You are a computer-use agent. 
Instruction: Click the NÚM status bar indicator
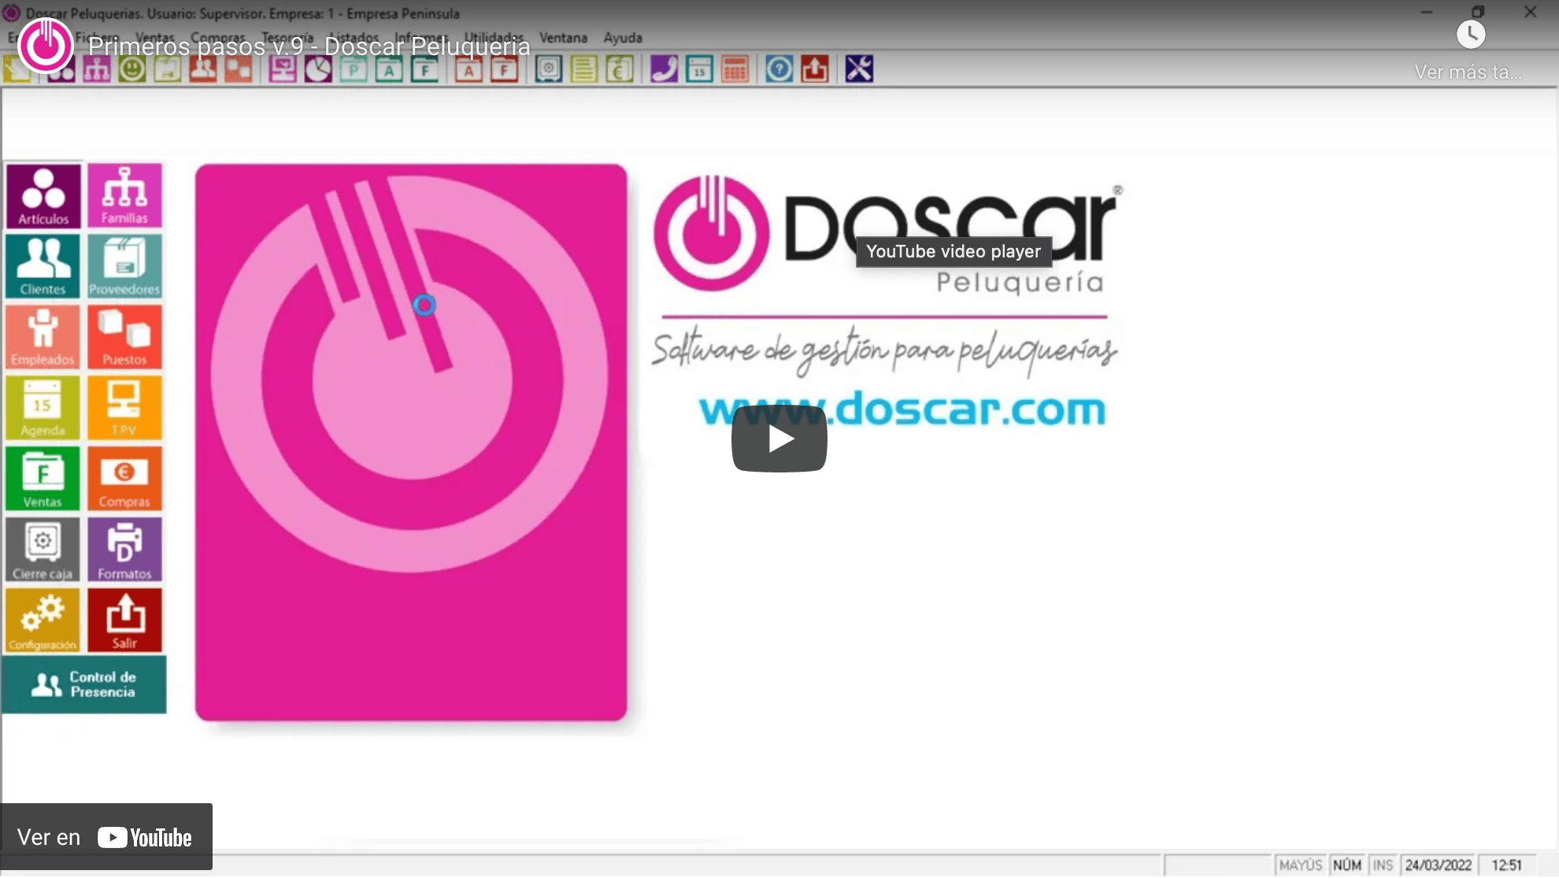click(1347, 865)
